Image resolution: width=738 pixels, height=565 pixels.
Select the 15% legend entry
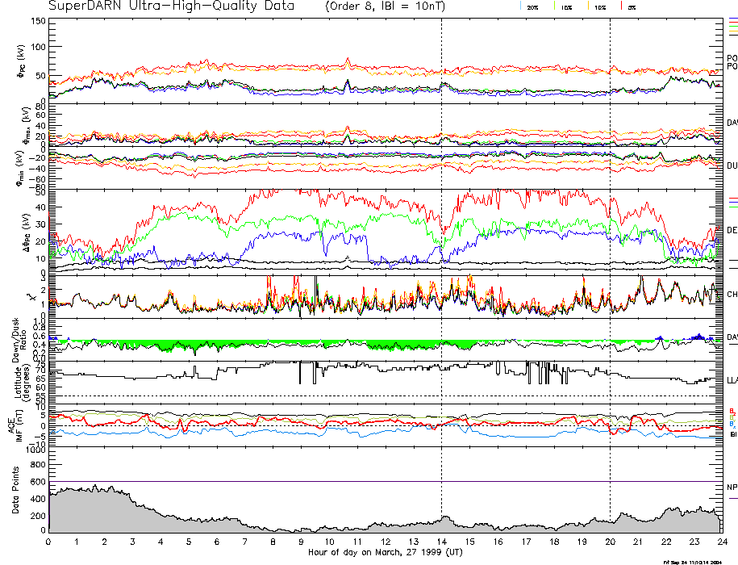click(x=567, y=6)
